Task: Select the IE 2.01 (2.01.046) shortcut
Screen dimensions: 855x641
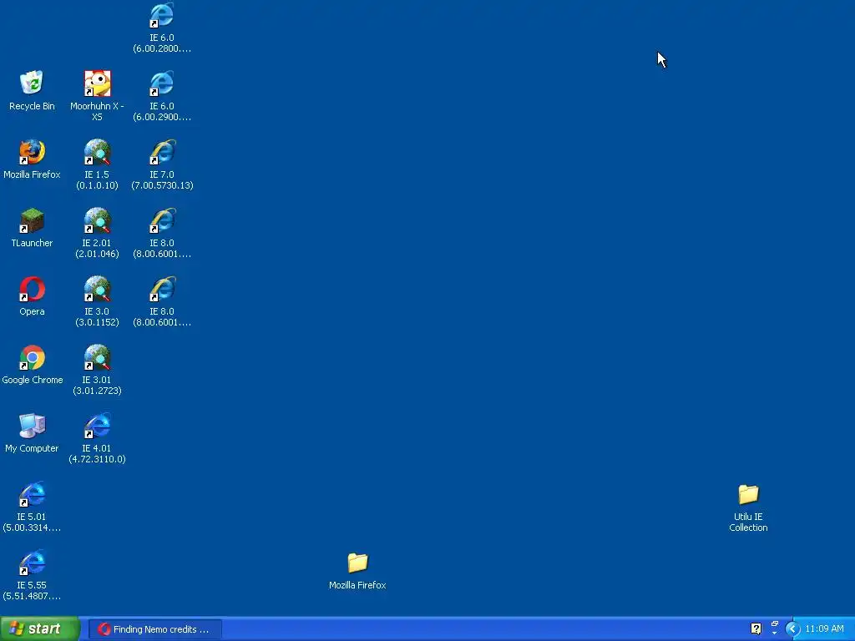Action: pyautogui.click(x=97, y=234)
